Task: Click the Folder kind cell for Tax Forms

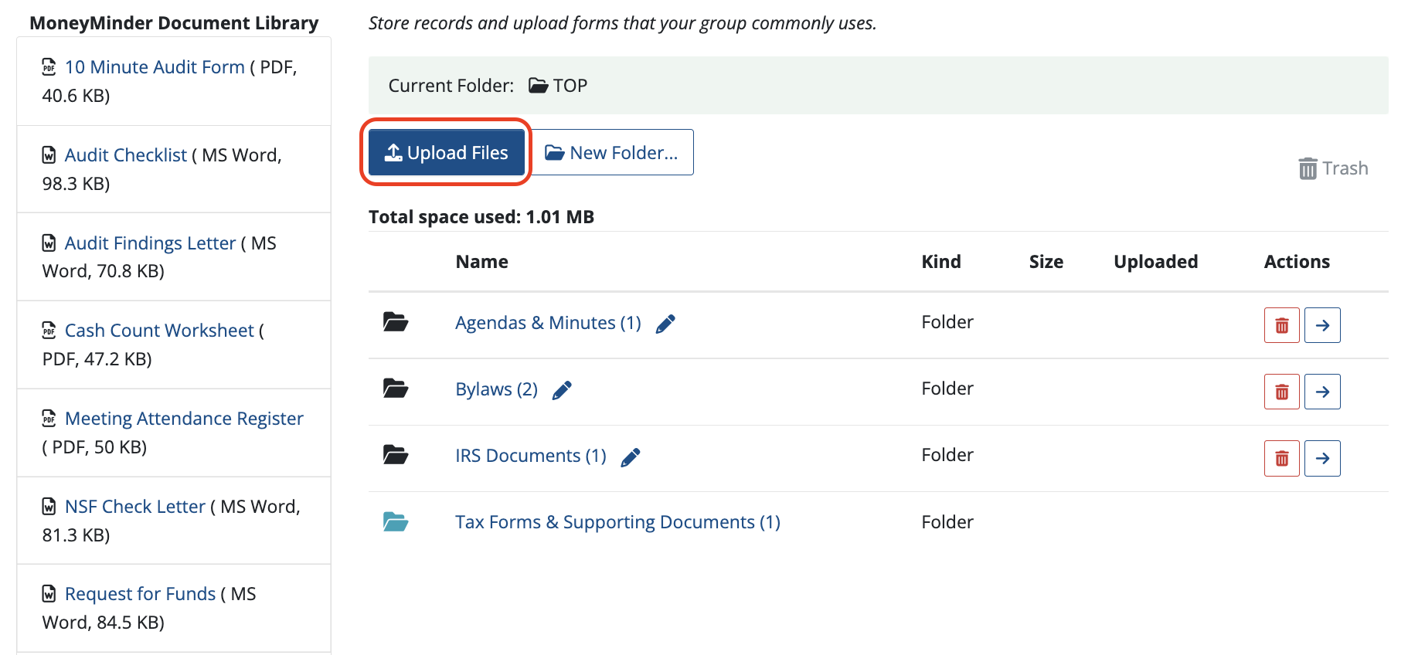Action: pos(947,522)
